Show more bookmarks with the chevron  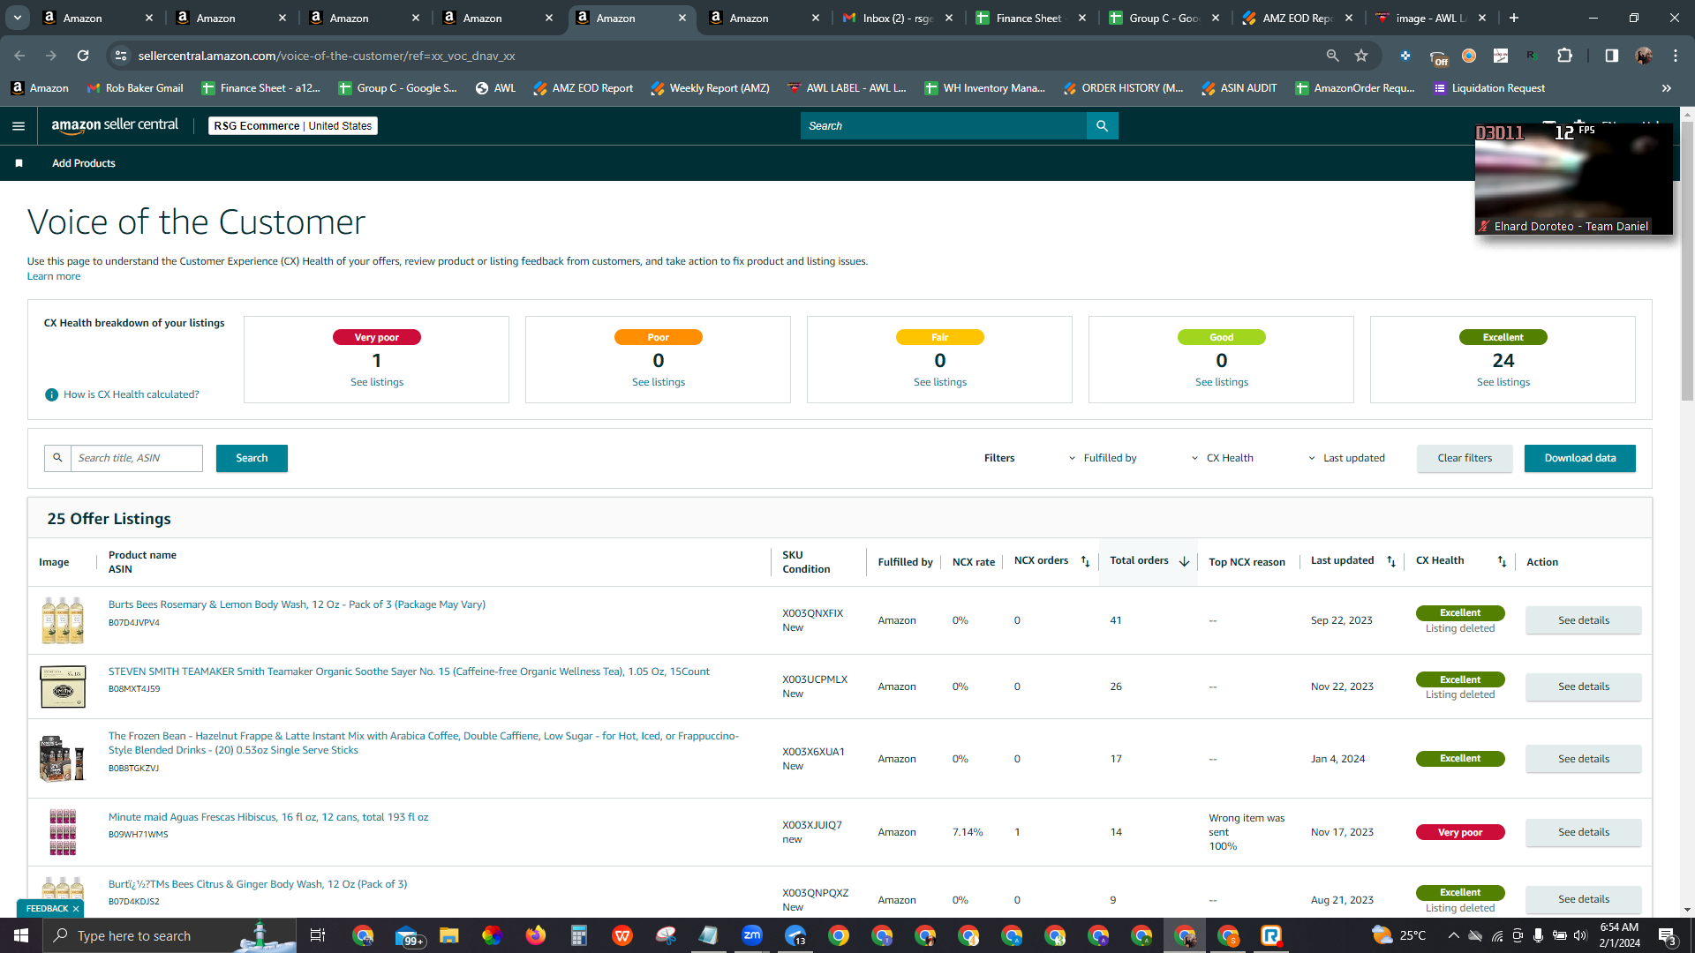[1667, 88]
